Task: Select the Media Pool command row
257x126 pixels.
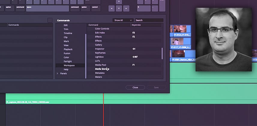Action: [x=124, y=65]
